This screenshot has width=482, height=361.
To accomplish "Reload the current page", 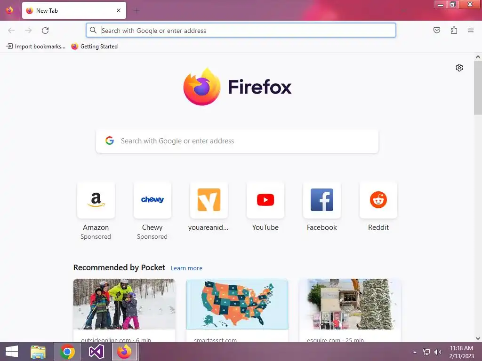I will click(45, 31).
